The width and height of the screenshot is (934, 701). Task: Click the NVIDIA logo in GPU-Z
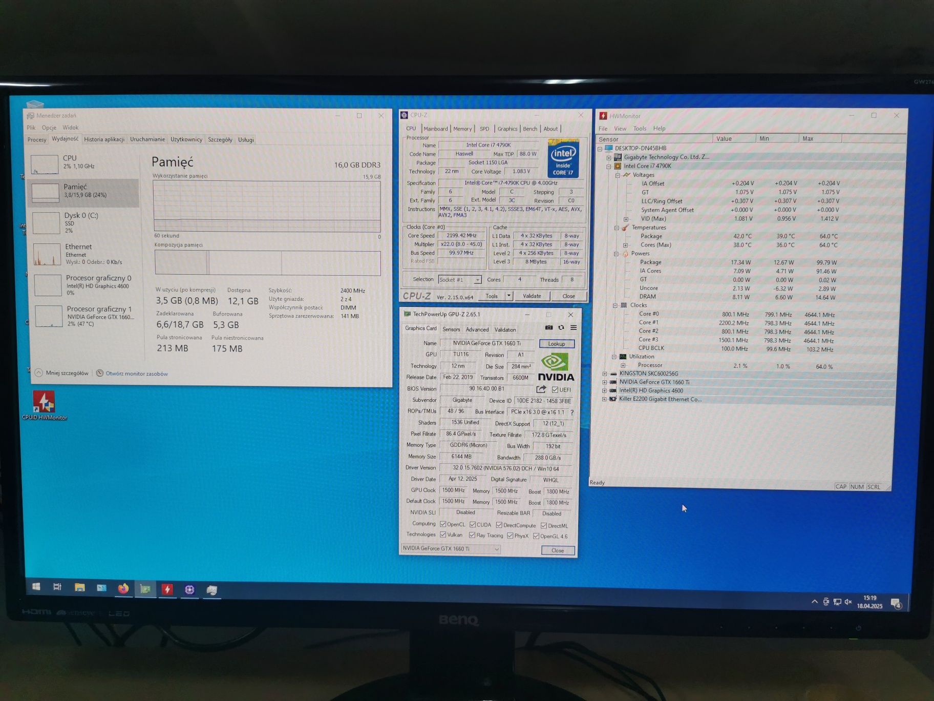pyautogui.click(x=556, y=367)
